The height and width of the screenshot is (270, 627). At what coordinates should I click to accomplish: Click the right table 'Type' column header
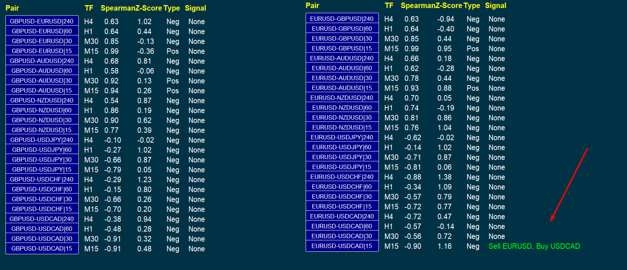472,5
